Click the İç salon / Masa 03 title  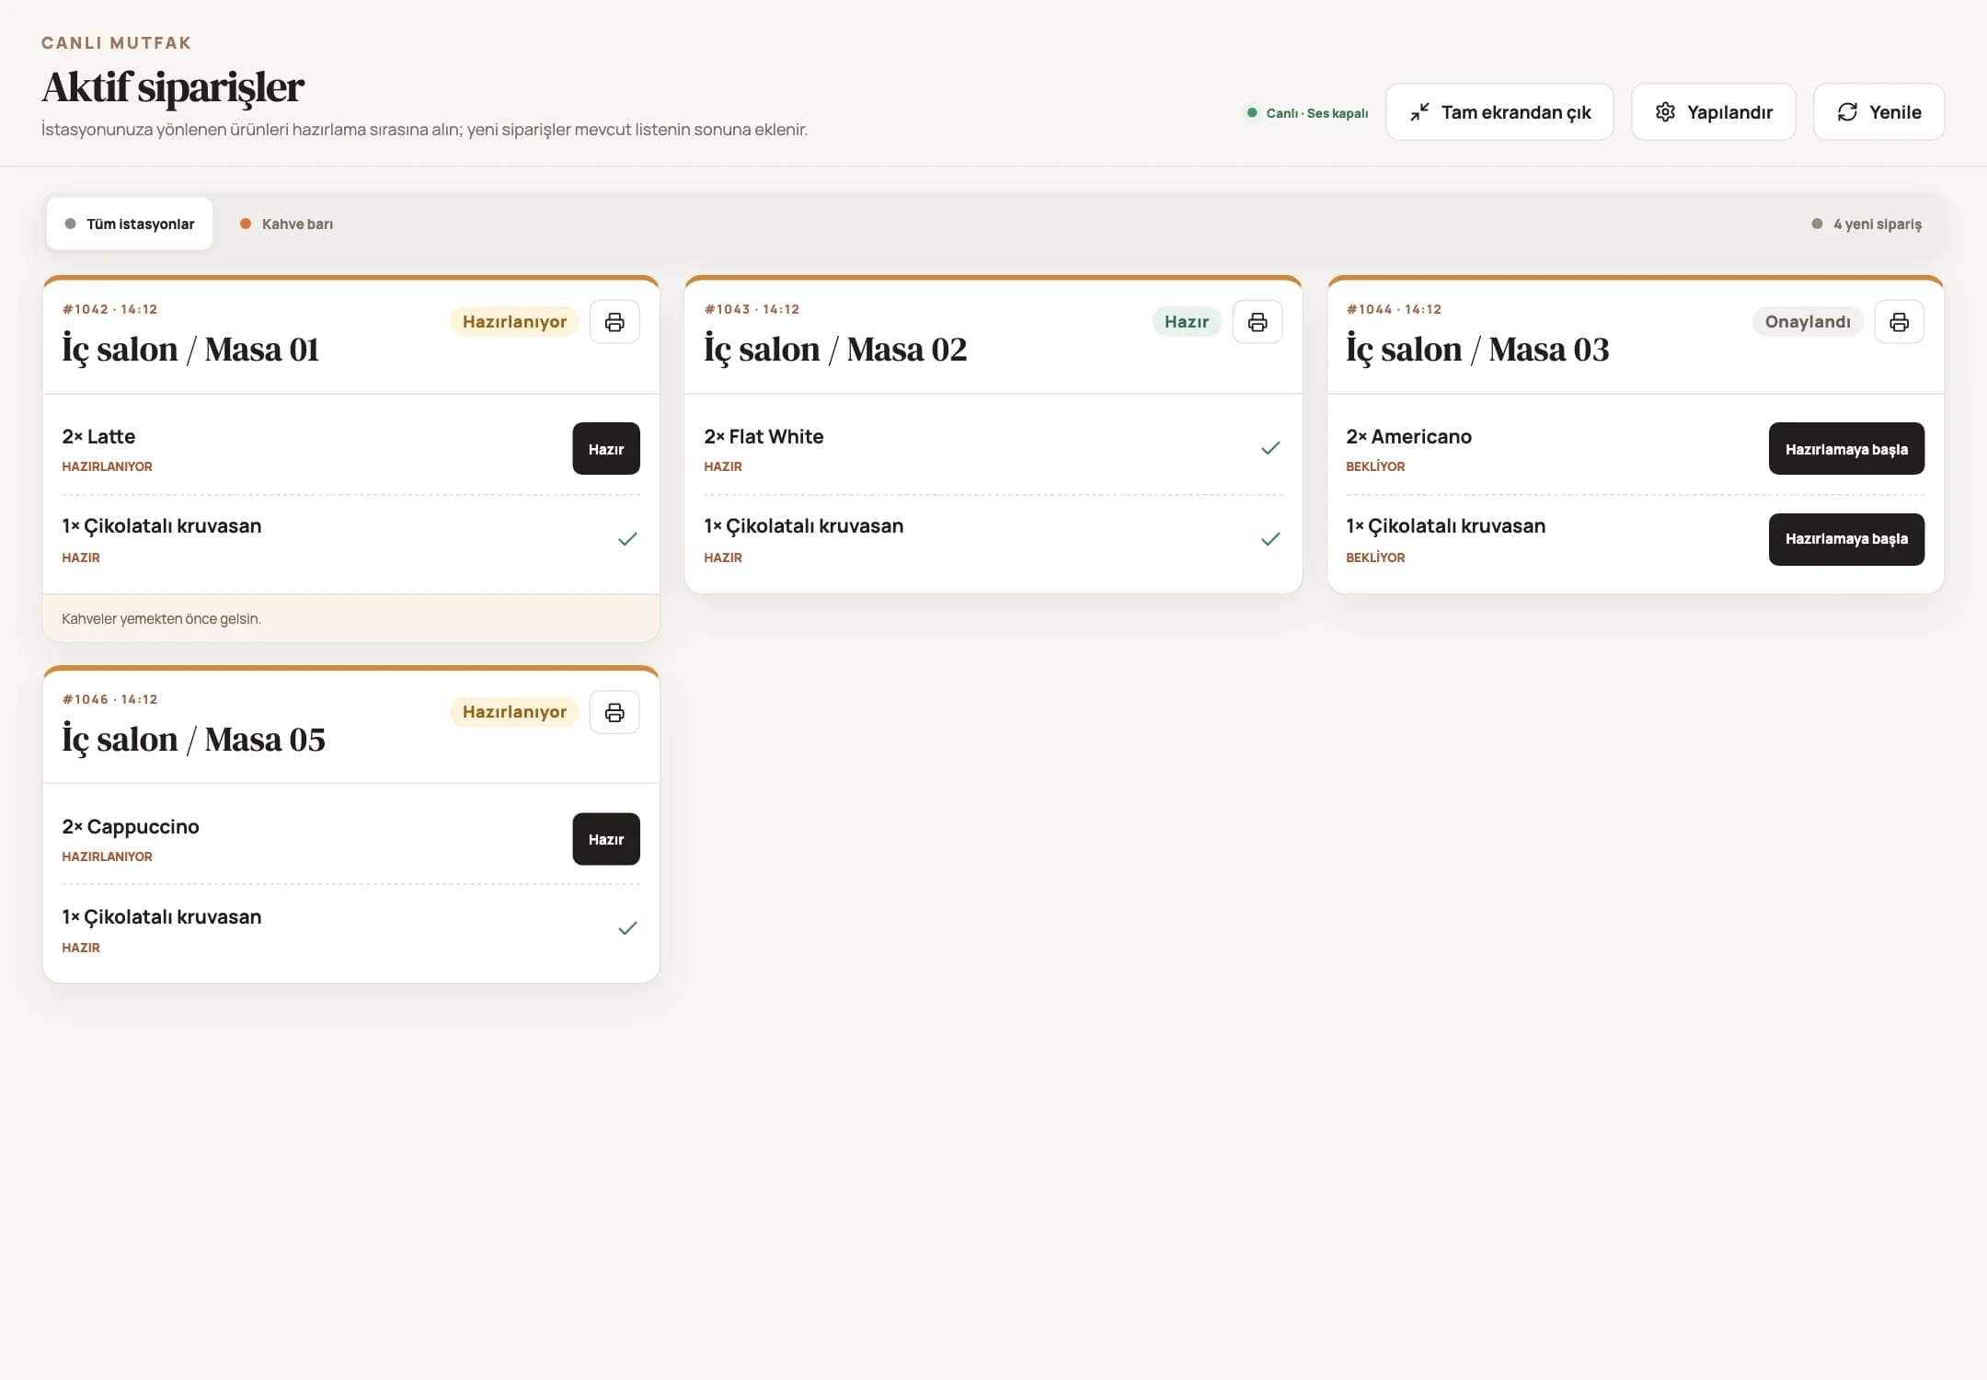[x=1477, y=351]
